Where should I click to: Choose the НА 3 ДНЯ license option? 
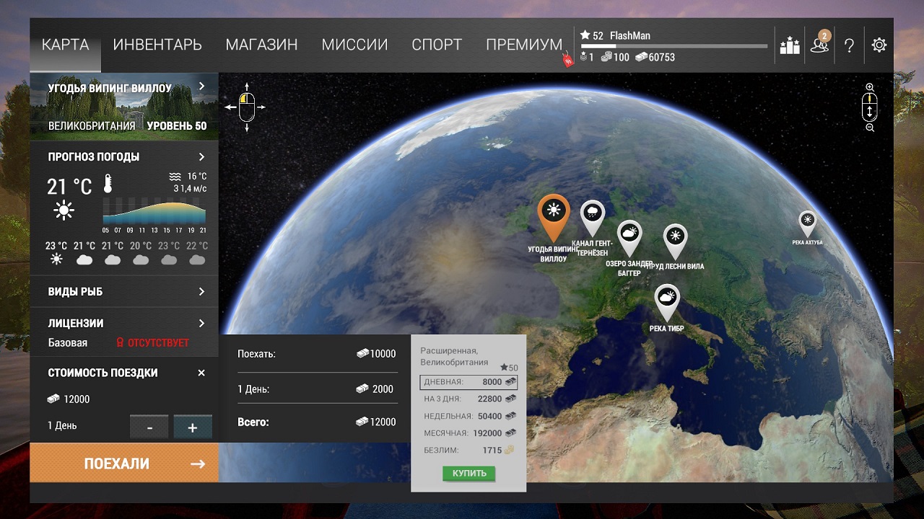coord(468,399)
